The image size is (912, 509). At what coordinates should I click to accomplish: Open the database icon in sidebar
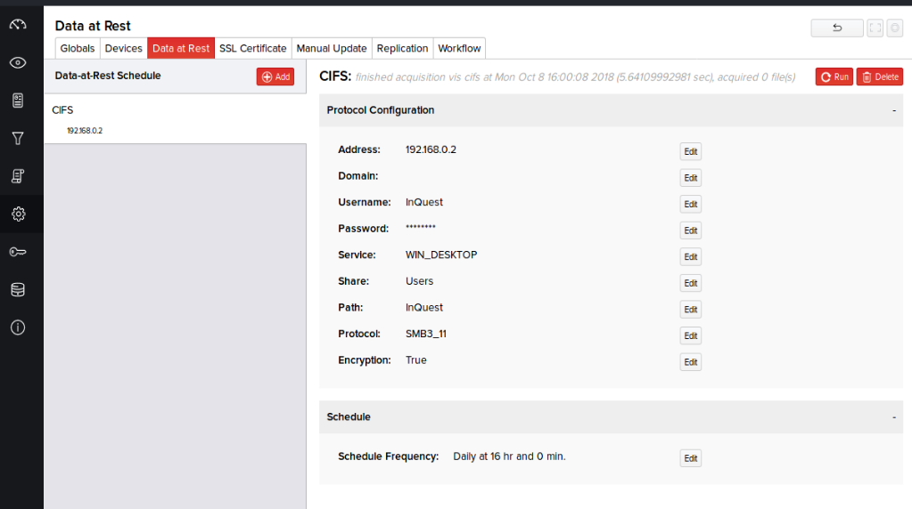[x=18, y=289]
